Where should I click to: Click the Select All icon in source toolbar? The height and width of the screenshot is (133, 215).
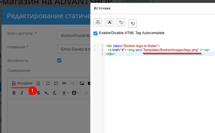(x=109, y=22)
